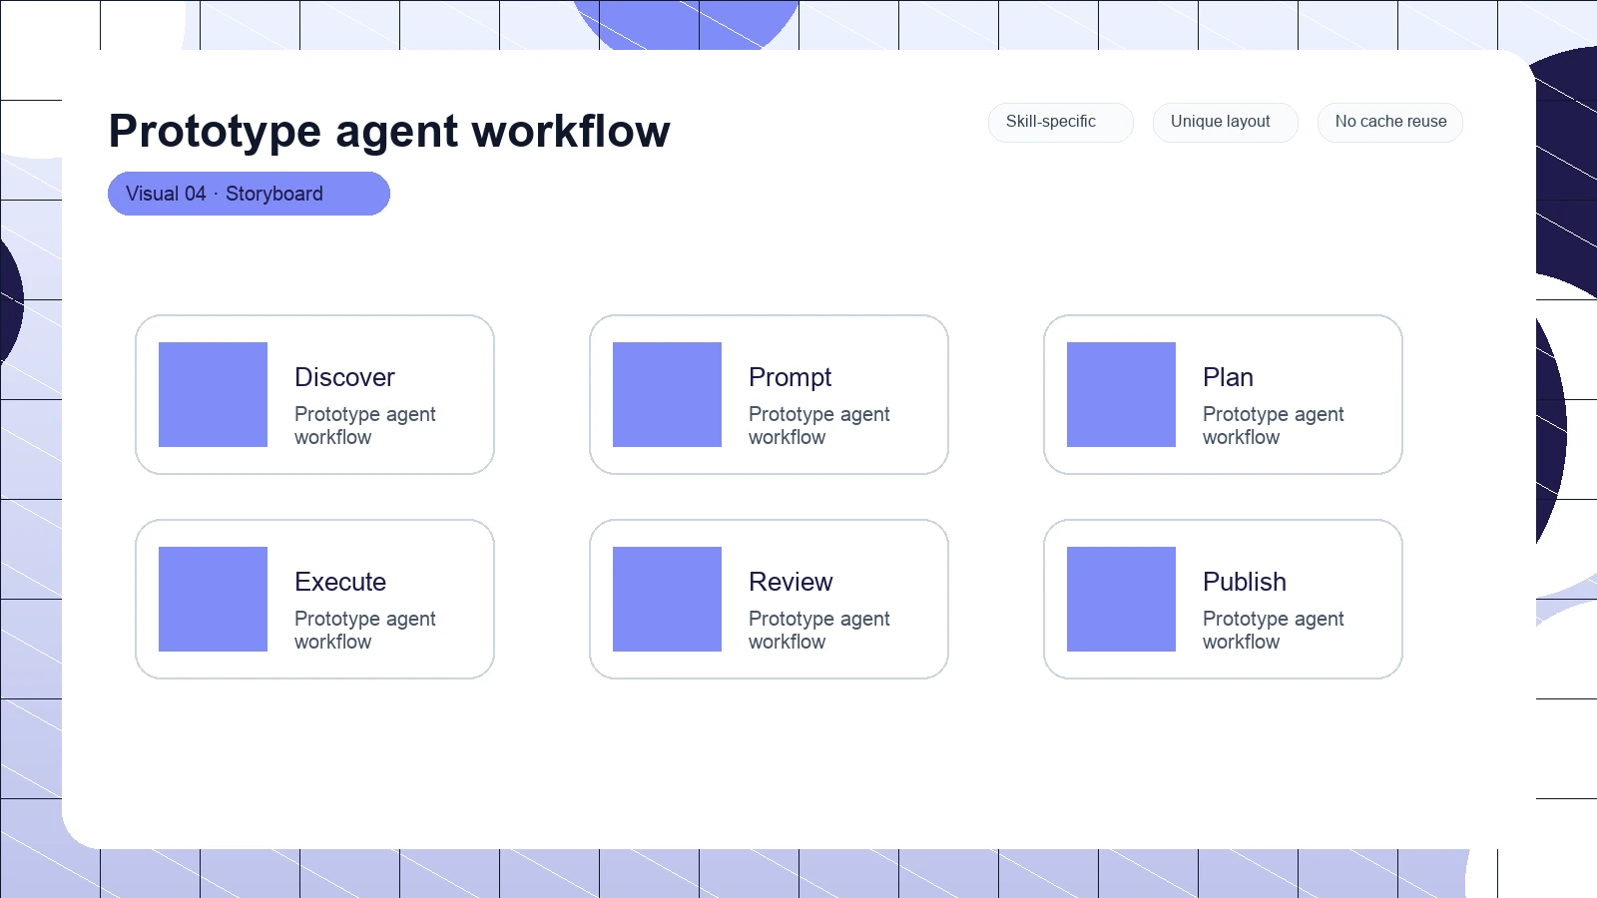Click the description under Publish
The width and height of the screenshot is (1597, 898).
click(1274, 630)
